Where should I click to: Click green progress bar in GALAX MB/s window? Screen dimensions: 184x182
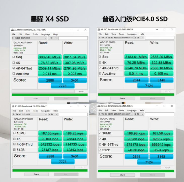point(50,95)
